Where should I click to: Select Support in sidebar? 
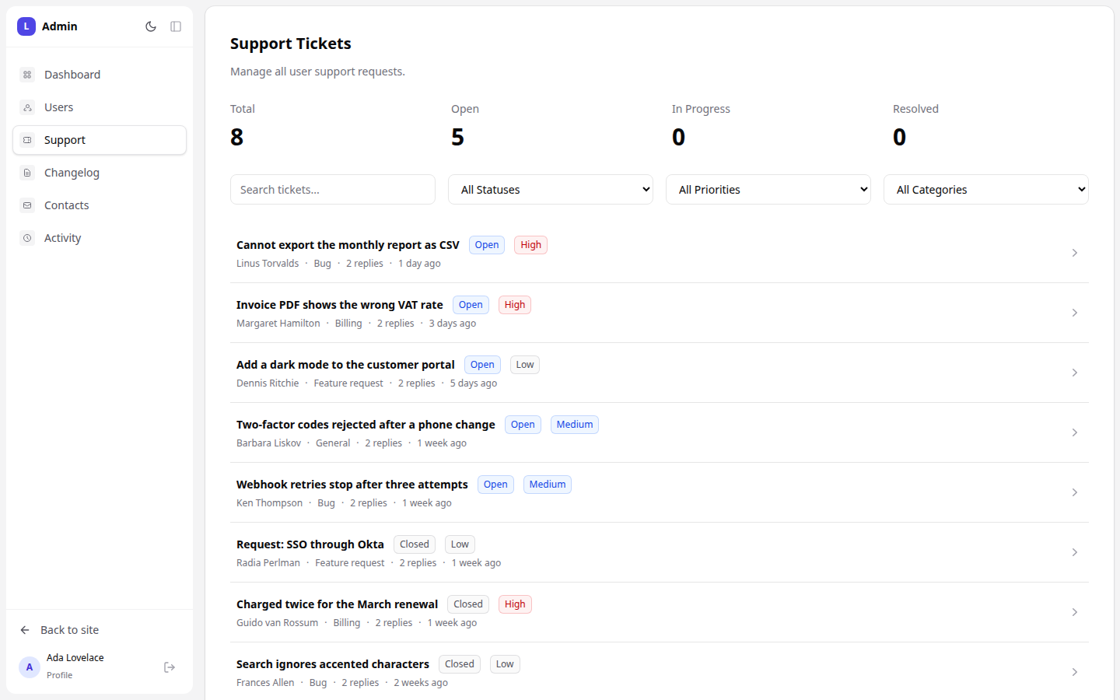click(100, 140)
